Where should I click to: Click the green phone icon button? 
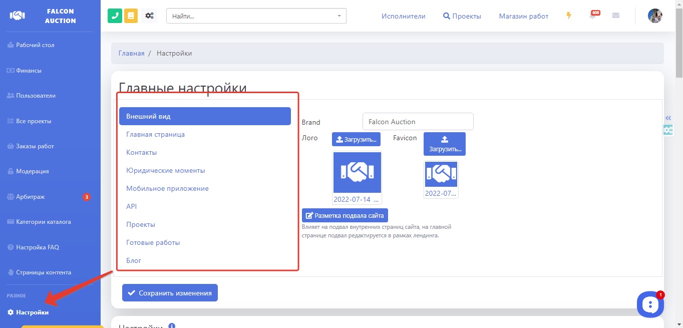tap(115, 16)
